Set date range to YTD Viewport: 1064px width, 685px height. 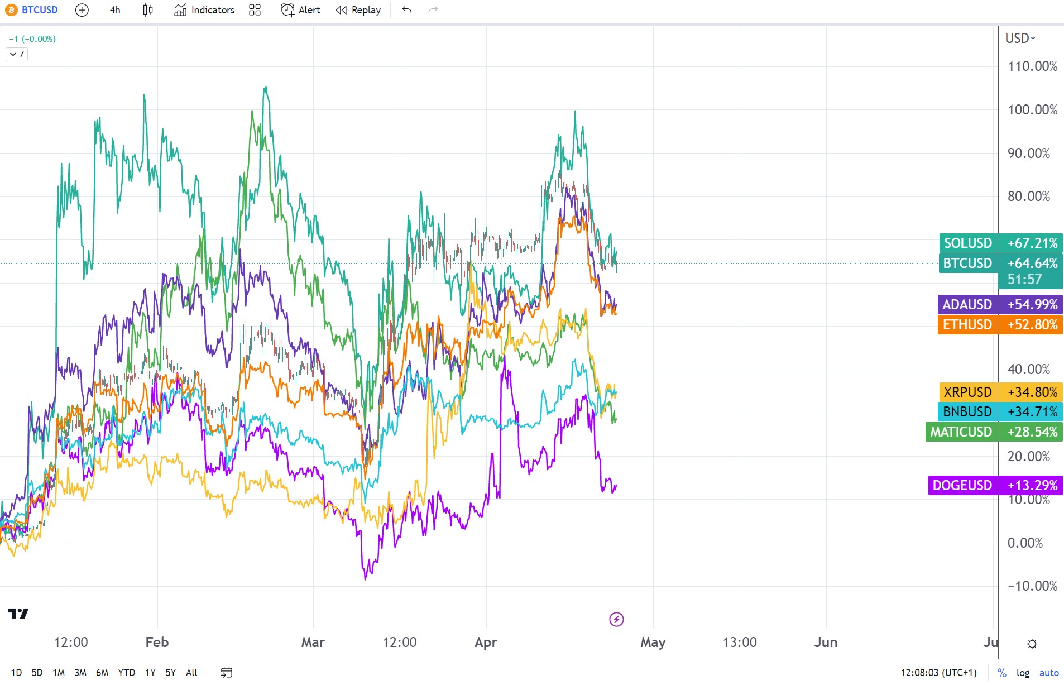(x=127, y=673)
